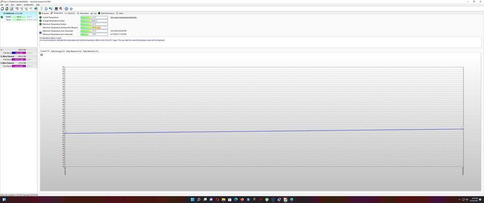
Task: Switch to the Disk Performance tab
Action: 106,13
